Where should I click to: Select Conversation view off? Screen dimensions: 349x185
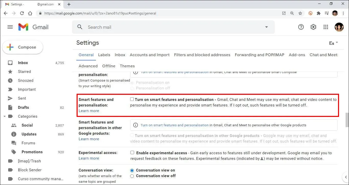tap(132, 176)
